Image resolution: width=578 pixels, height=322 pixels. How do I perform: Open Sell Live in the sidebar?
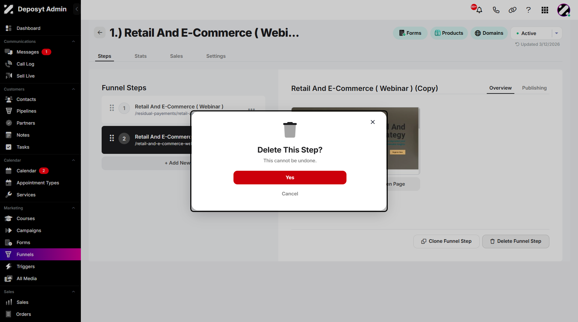tap(40, 76)
